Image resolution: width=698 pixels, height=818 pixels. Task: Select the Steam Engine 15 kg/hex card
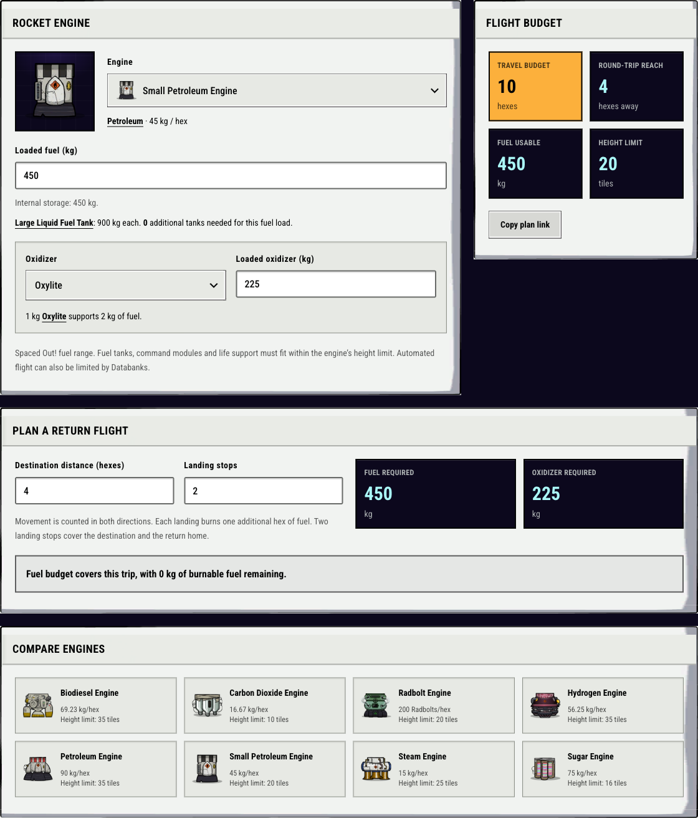(434, 769)
